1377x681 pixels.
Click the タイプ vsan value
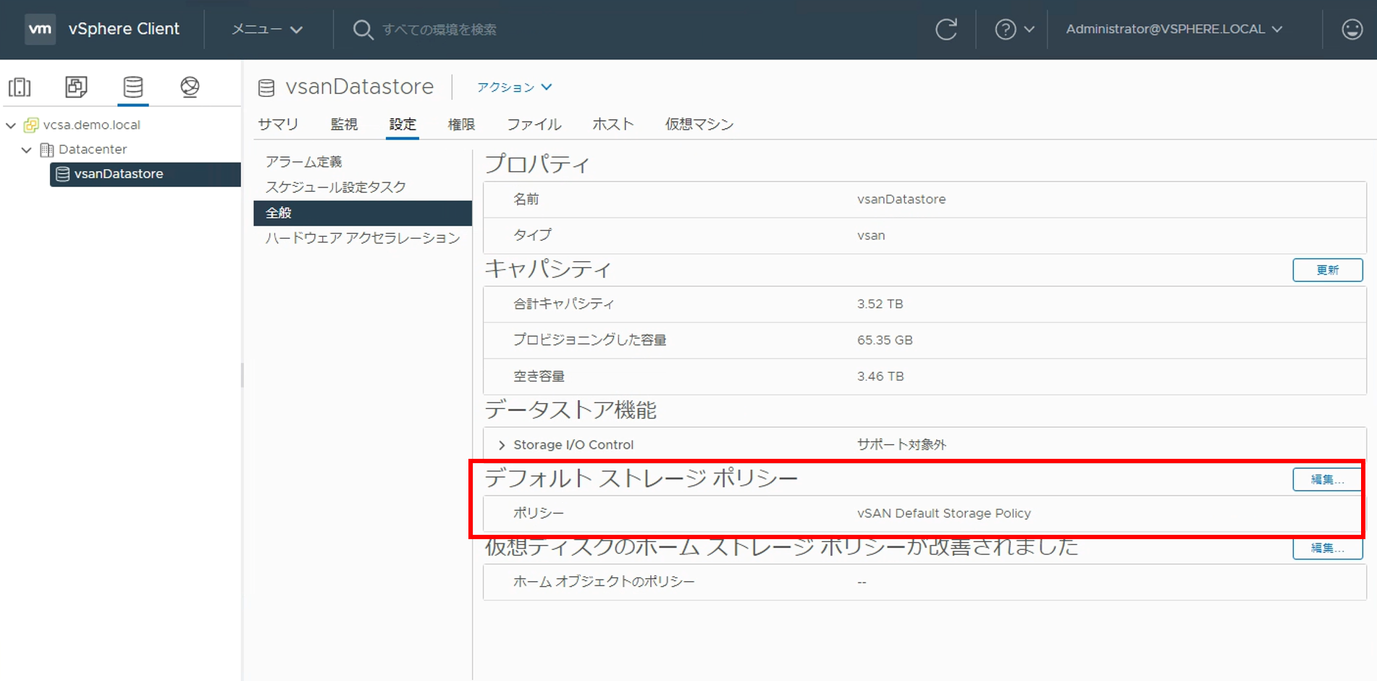(x=871, y=236)
